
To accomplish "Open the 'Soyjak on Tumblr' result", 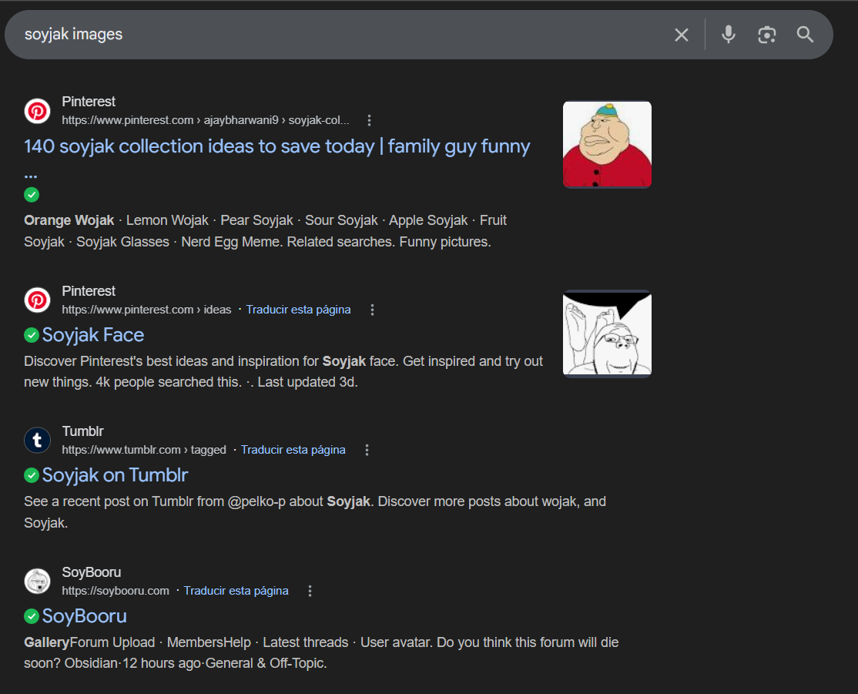I will pos(115,475).
